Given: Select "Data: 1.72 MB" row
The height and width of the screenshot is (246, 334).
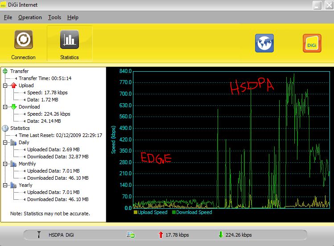Looking at the screenshot, I should 43,100.
